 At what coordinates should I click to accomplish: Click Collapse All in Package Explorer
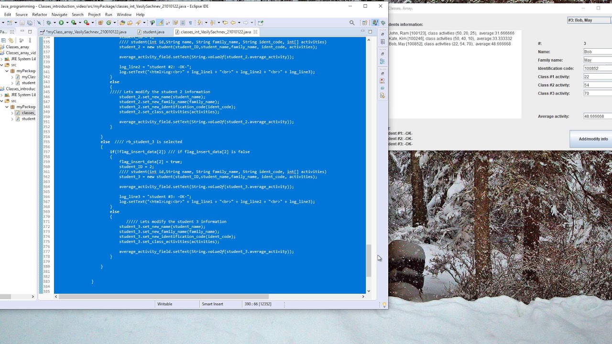[x=3, y=40]
